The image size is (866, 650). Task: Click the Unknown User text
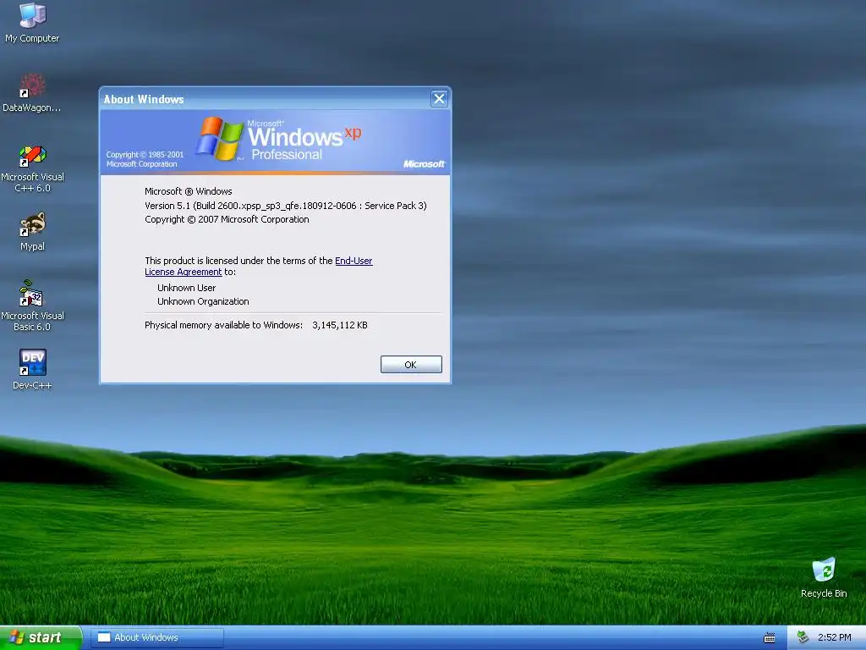186,288
